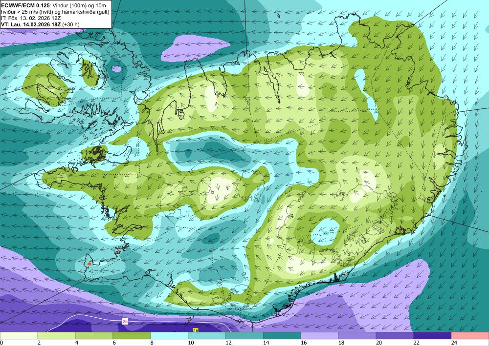Click the "(+30 h)" forecast offset text
Screen dimensions: 489x346
pyautogui.click(x=70, y=24)
